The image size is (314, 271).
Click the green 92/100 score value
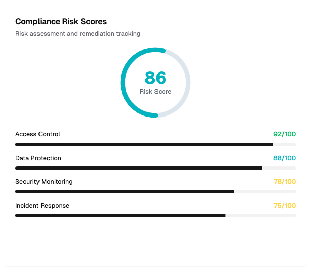(284, 134)
